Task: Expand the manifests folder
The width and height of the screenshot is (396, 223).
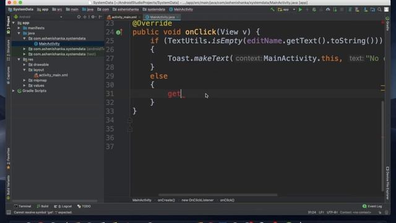Action: point(19,28)
